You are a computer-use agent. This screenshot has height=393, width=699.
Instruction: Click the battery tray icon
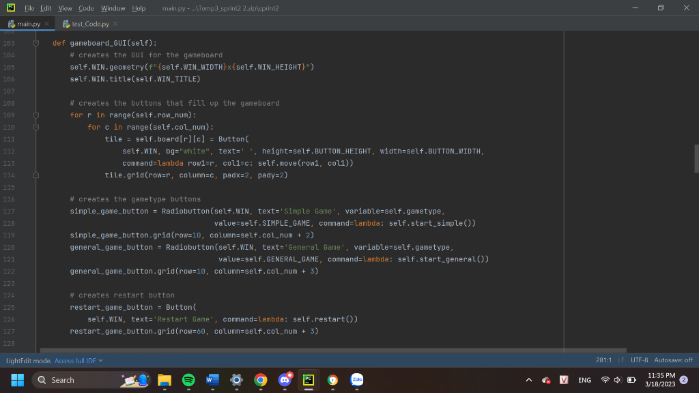pos(631,380)
